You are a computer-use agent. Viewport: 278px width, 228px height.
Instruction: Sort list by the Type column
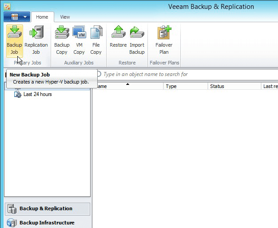186,86
